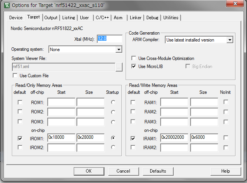Confirm settings with the OK button

pos(89,171)
